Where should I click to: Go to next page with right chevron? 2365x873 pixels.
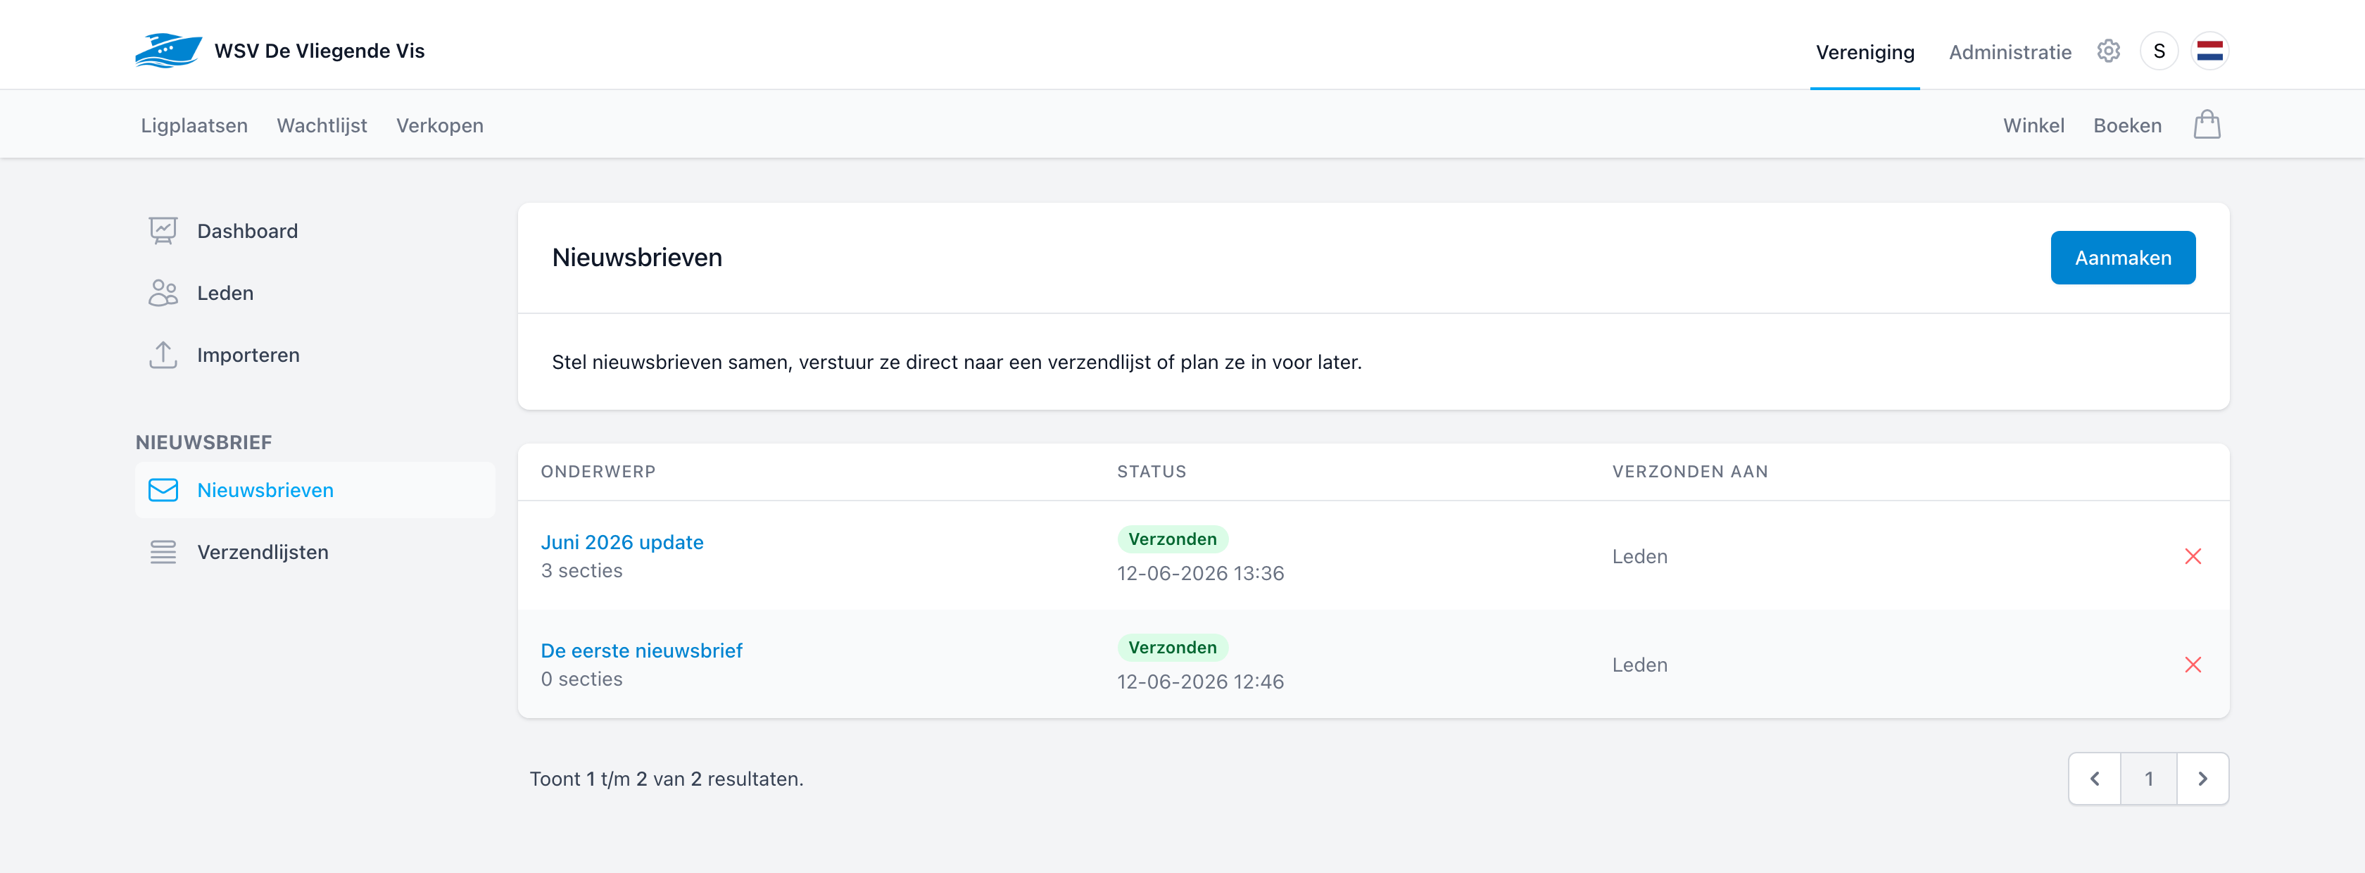tap(2202, 779)
